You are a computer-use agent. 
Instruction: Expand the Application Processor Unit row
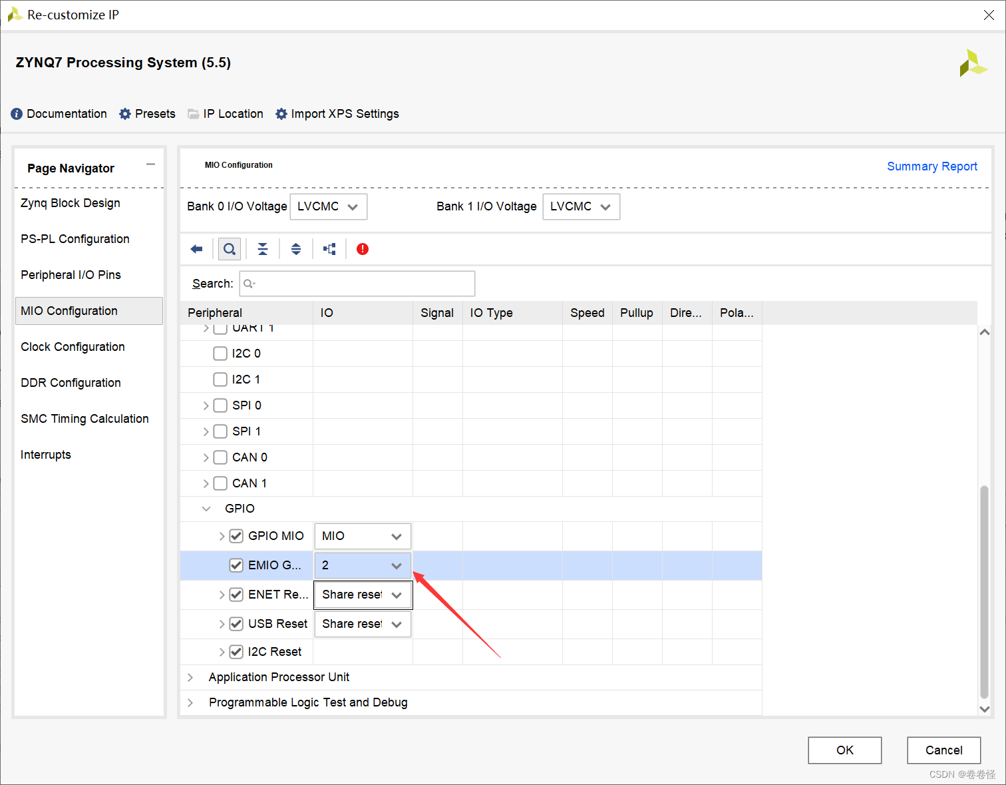(190, 677)
